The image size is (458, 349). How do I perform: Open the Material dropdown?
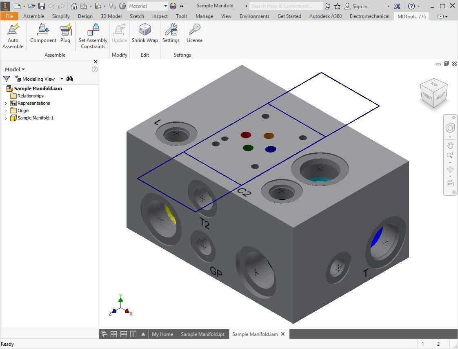click(x=165, y=6)
